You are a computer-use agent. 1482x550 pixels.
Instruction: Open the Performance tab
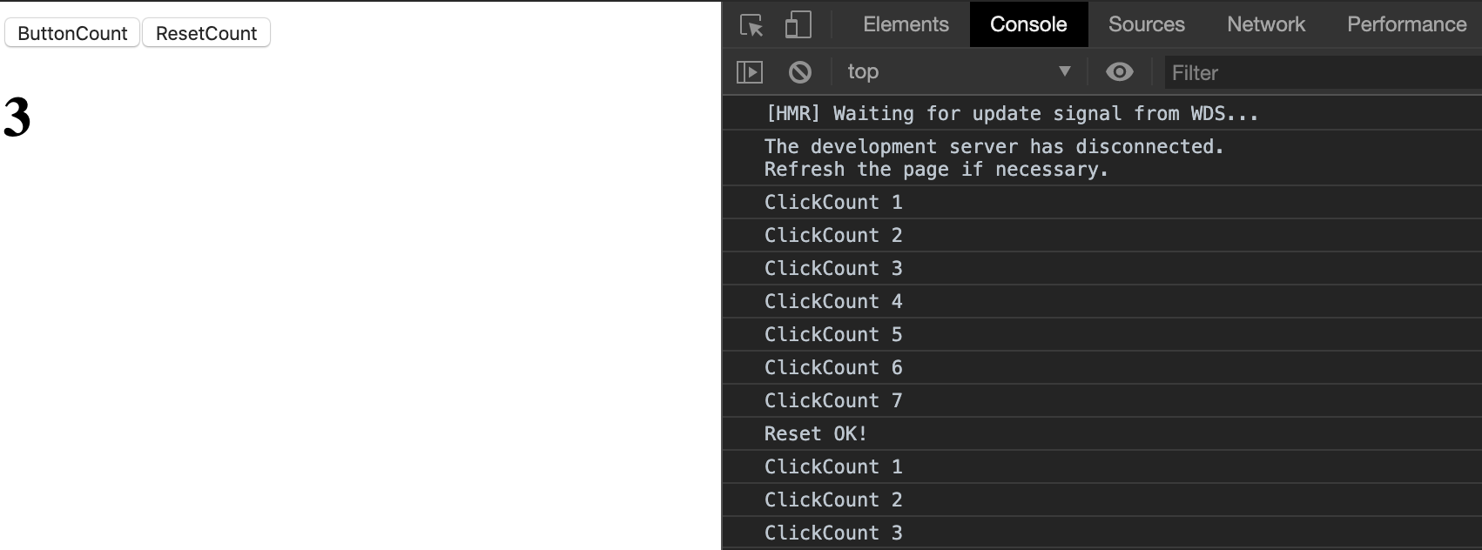coord(1406,24)
